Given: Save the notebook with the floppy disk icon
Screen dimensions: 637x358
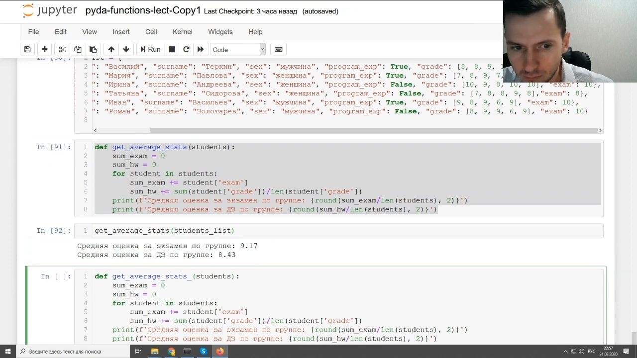Looking at the screenshot, I should 27,49.
